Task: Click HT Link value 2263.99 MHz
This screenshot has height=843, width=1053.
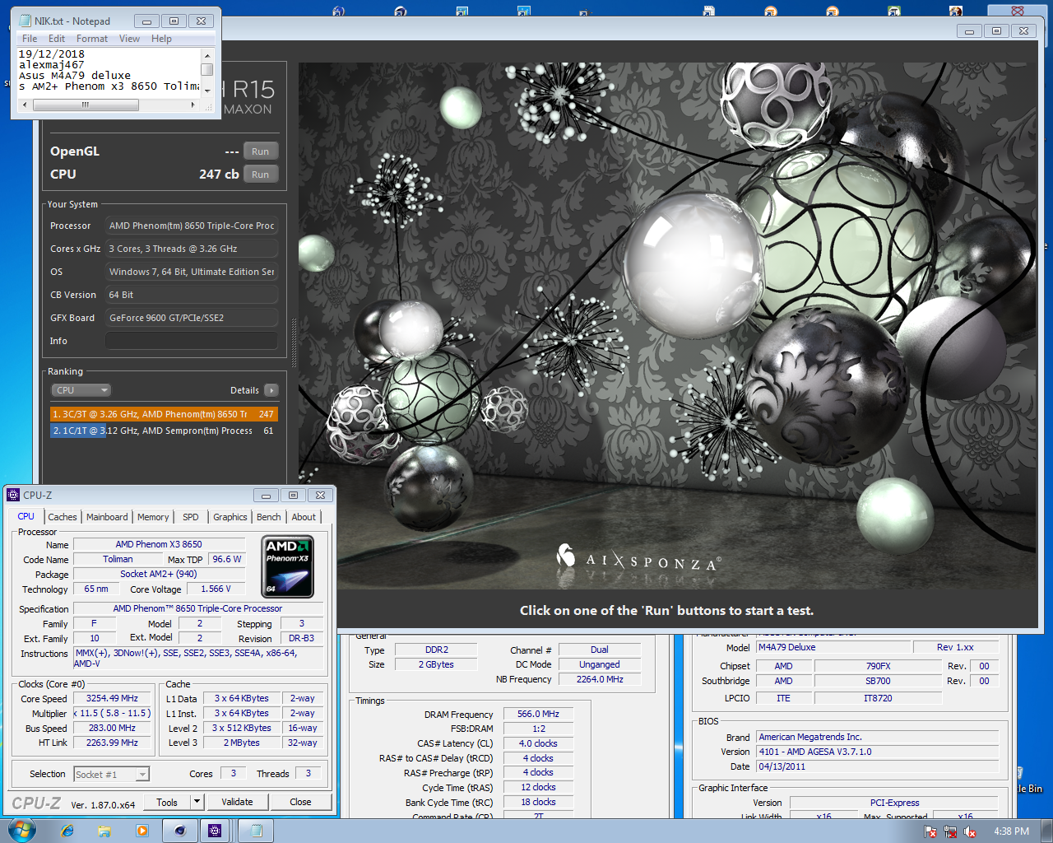Action: tap(112, 743)
